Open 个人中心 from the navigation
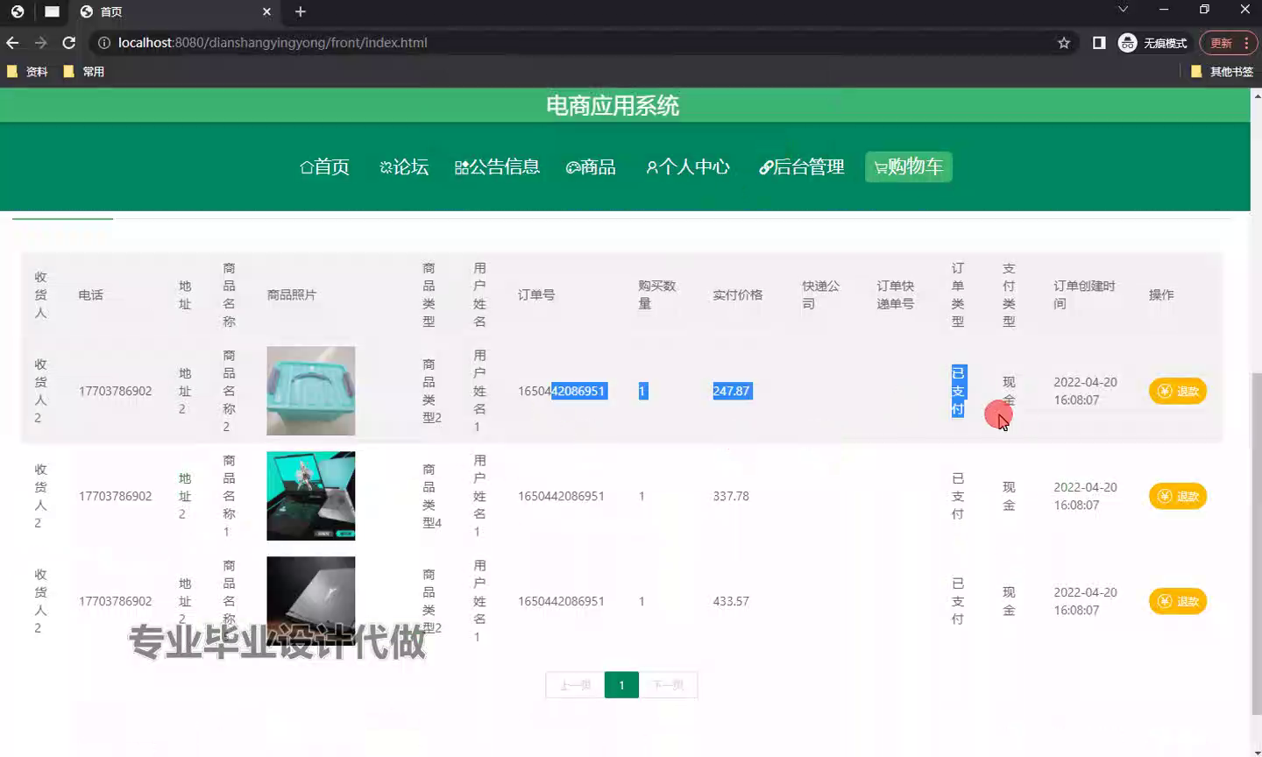Viewport: 1262px width, 757px height. (x=688, y=166)
